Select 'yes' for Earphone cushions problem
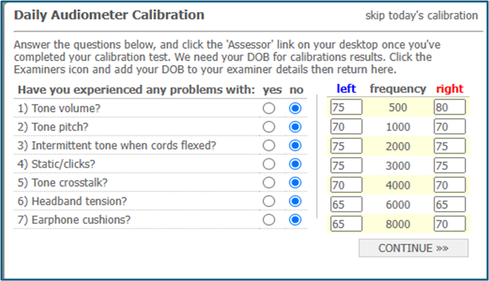This screenshot has width=489, height=281. (x=269, y=220)
